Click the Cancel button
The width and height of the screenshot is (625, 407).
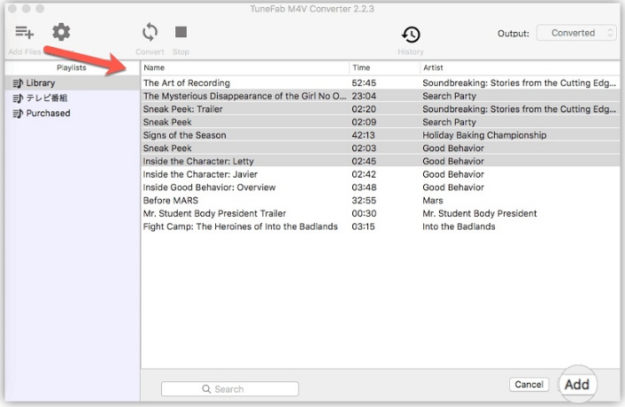pyautogui.click(x=529, y=384)
